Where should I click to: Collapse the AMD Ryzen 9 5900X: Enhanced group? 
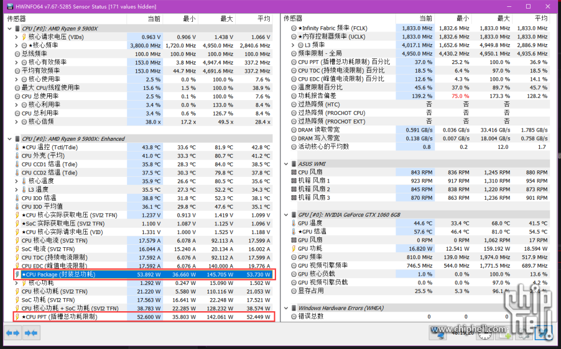point(10,138)
